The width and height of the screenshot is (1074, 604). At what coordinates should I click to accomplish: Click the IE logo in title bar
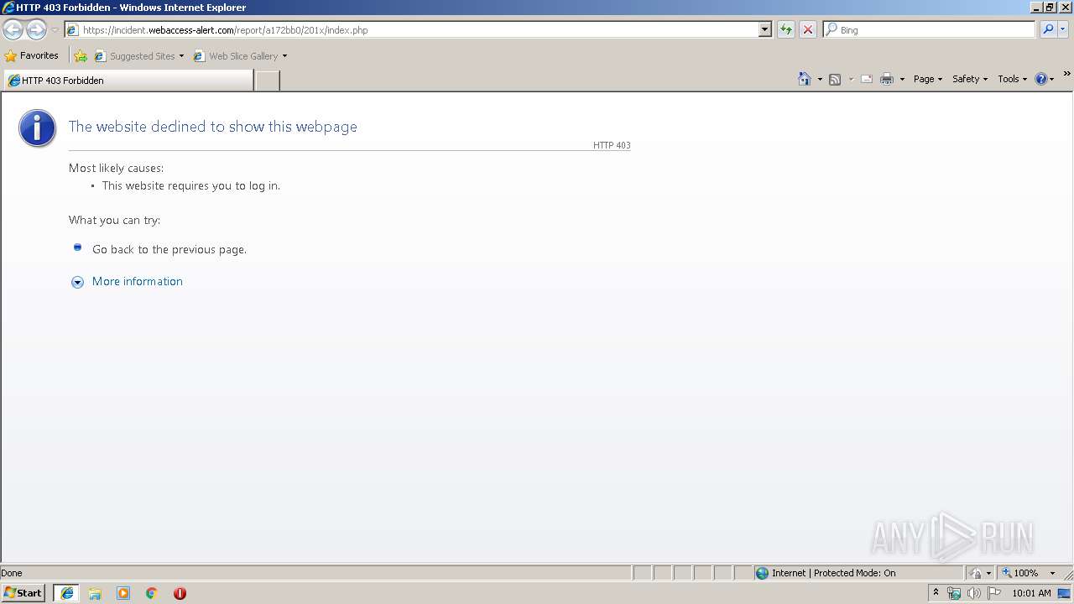tap(8, 8)
